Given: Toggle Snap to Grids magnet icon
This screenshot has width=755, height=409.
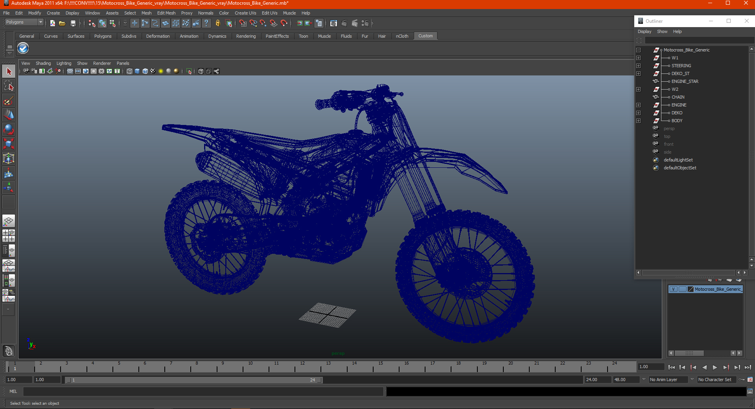Looking at the screenshot, I should (x=243, y=24).
